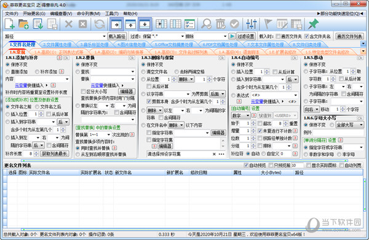369x240 pixels.
Task: Click the 例外 exception input field
Action: tap(338, 133)
